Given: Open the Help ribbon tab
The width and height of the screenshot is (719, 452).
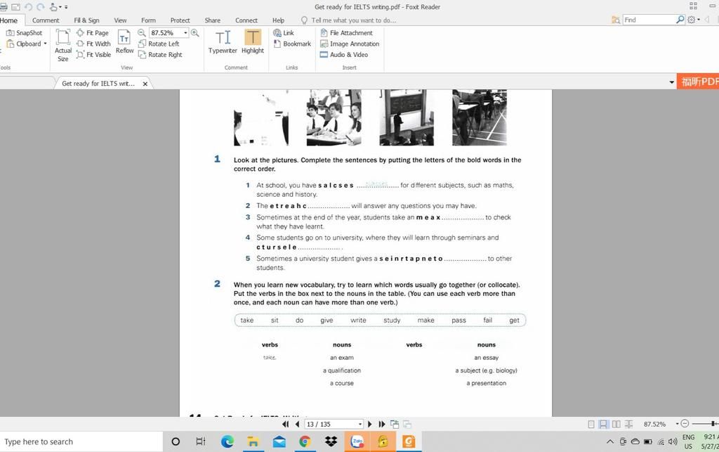Looking at the screenshot, I should pos(278,20).
